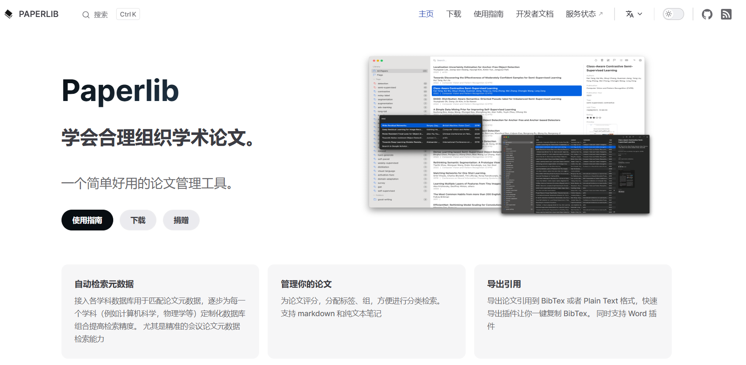Viewport: 746px width, 365px height.
Task: Click the large Paperlib hero title
Action: pos(120,91)
